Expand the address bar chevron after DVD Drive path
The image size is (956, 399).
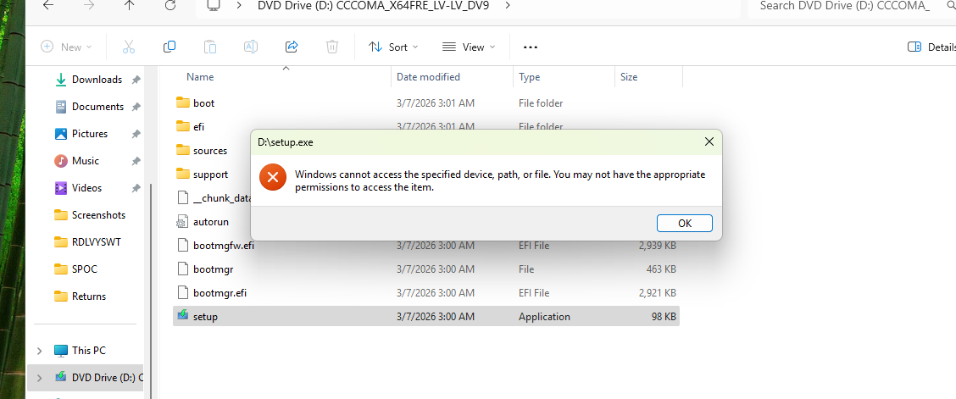point(508,5)
